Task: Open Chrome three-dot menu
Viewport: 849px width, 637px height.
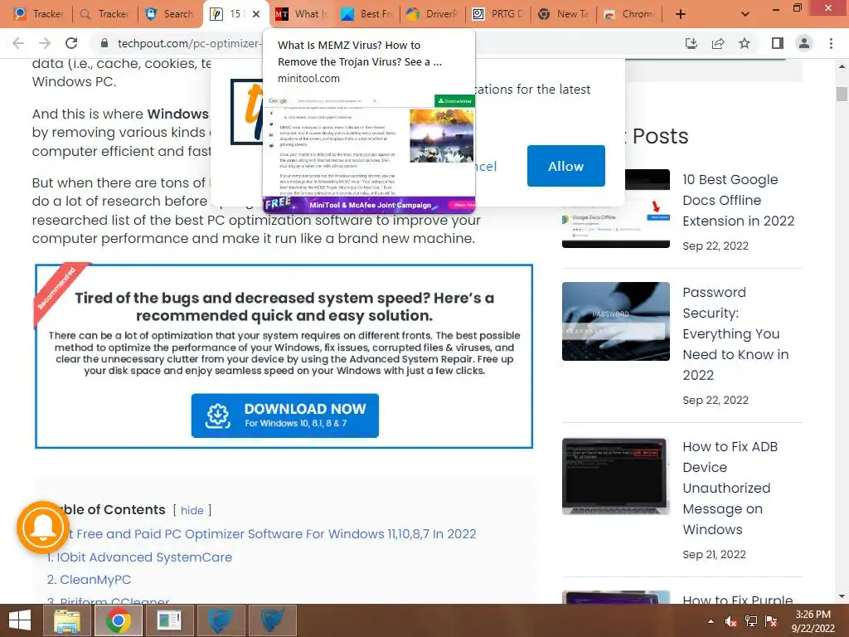Action: pos(831,43)
